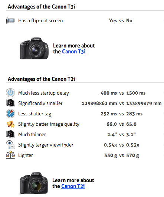Image resolution: width=164 pixels, height=197 pixels.
Task: Click the text Slightly better image quality
Action: [x=49, y=124]
